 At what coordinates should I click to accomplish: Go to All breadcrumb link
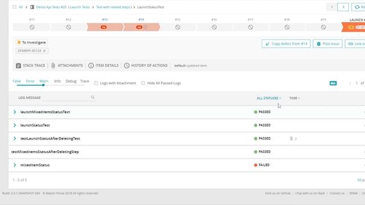21,7
